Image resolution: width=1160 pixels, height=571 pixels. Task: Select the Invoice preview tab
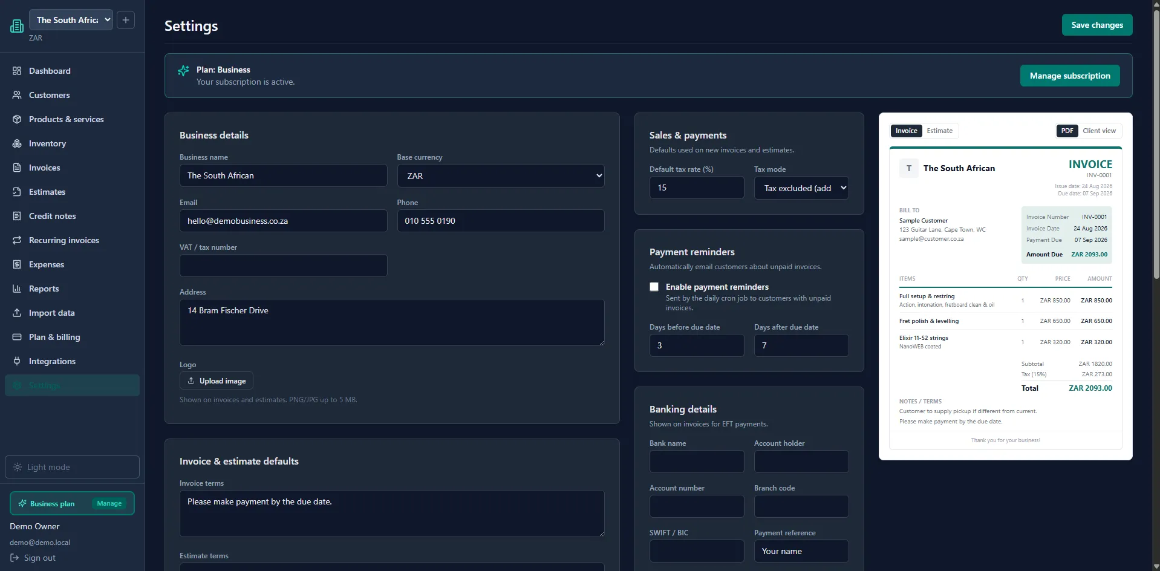pos(906,131)
